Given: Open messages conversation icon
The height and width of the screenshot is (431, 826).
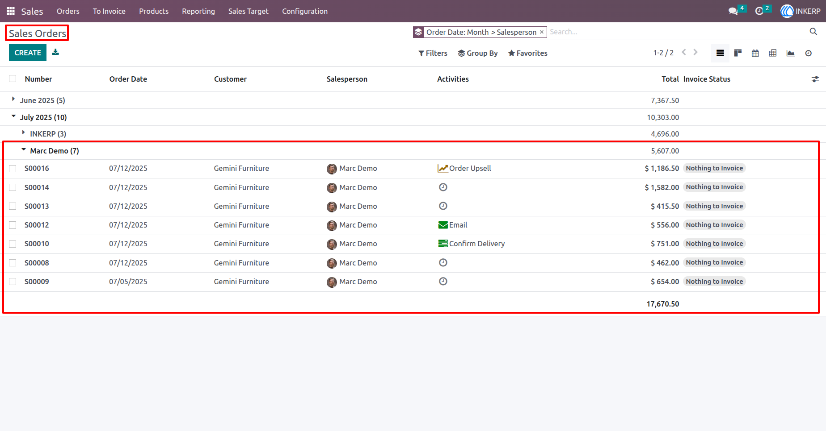Looking at the screenshot, I should [x=733, y=11].
